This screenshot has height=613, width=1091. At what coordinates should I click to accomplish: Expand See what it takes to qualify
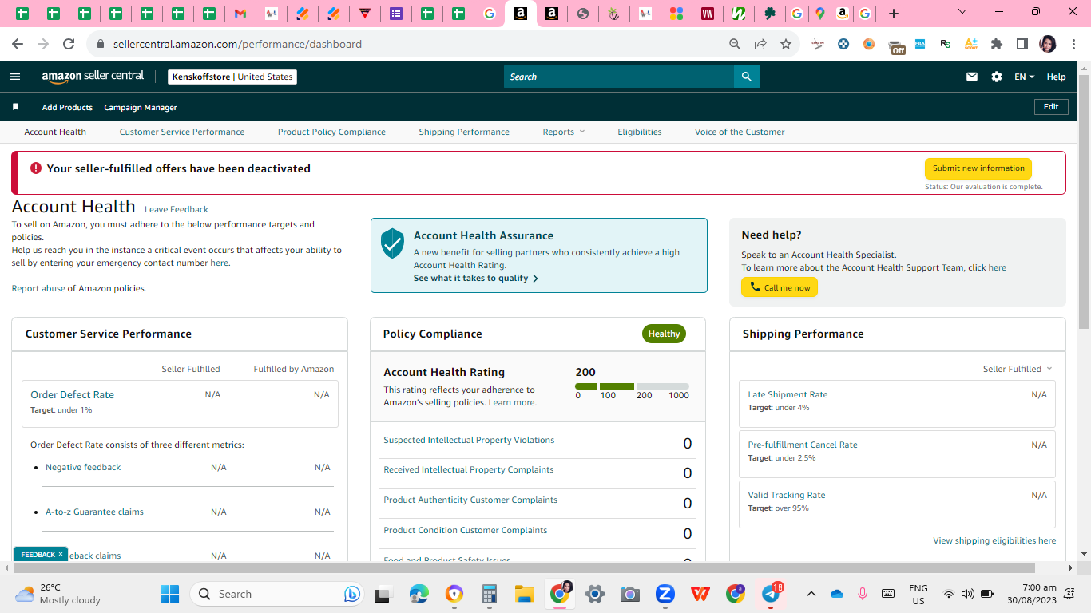point(476,279)
